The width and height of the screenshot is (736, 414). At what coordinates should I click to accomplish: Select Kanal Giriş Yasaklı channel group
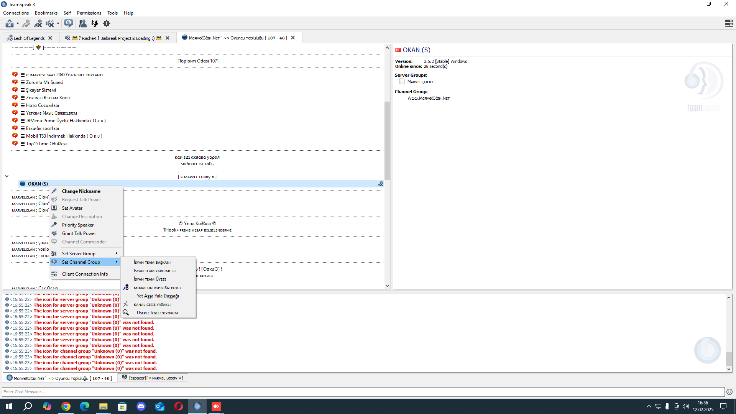158,305
